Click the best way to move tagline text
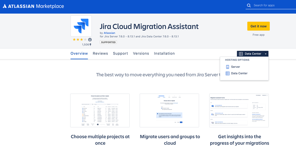This screenshot has width=296, height=150. click(x=158, y=74)
